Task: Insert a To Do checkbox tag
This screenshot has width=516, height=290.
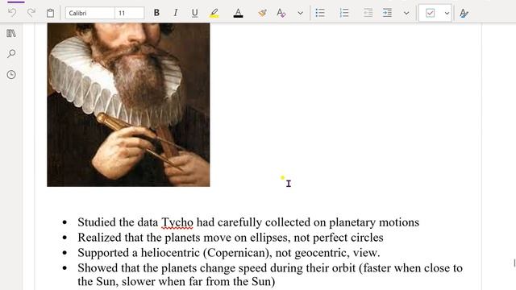Action: (430, 13)
